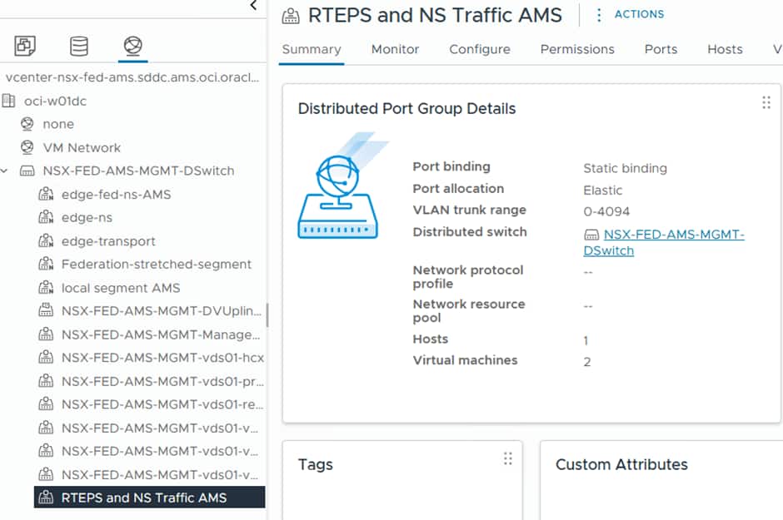This screenshot has height=520, width=783.
Task: Open the NSX-FED-AMS-MGMT-DSwitch distributed switch link
Action: click(x=664, y=242)
